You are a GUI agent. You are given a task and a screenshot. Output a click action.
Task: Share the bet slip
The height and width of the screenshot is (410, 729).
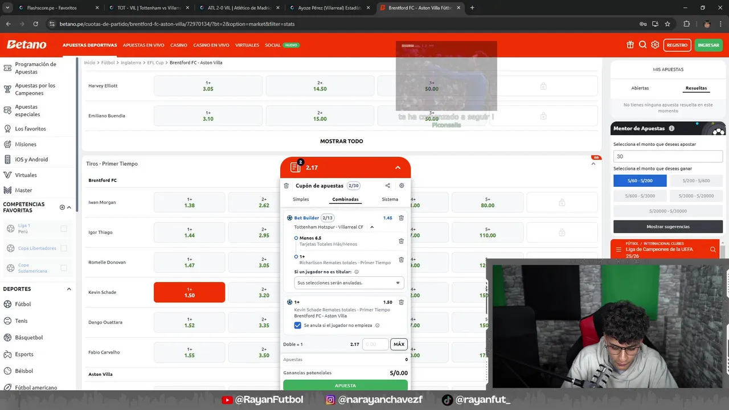(387, 186)
